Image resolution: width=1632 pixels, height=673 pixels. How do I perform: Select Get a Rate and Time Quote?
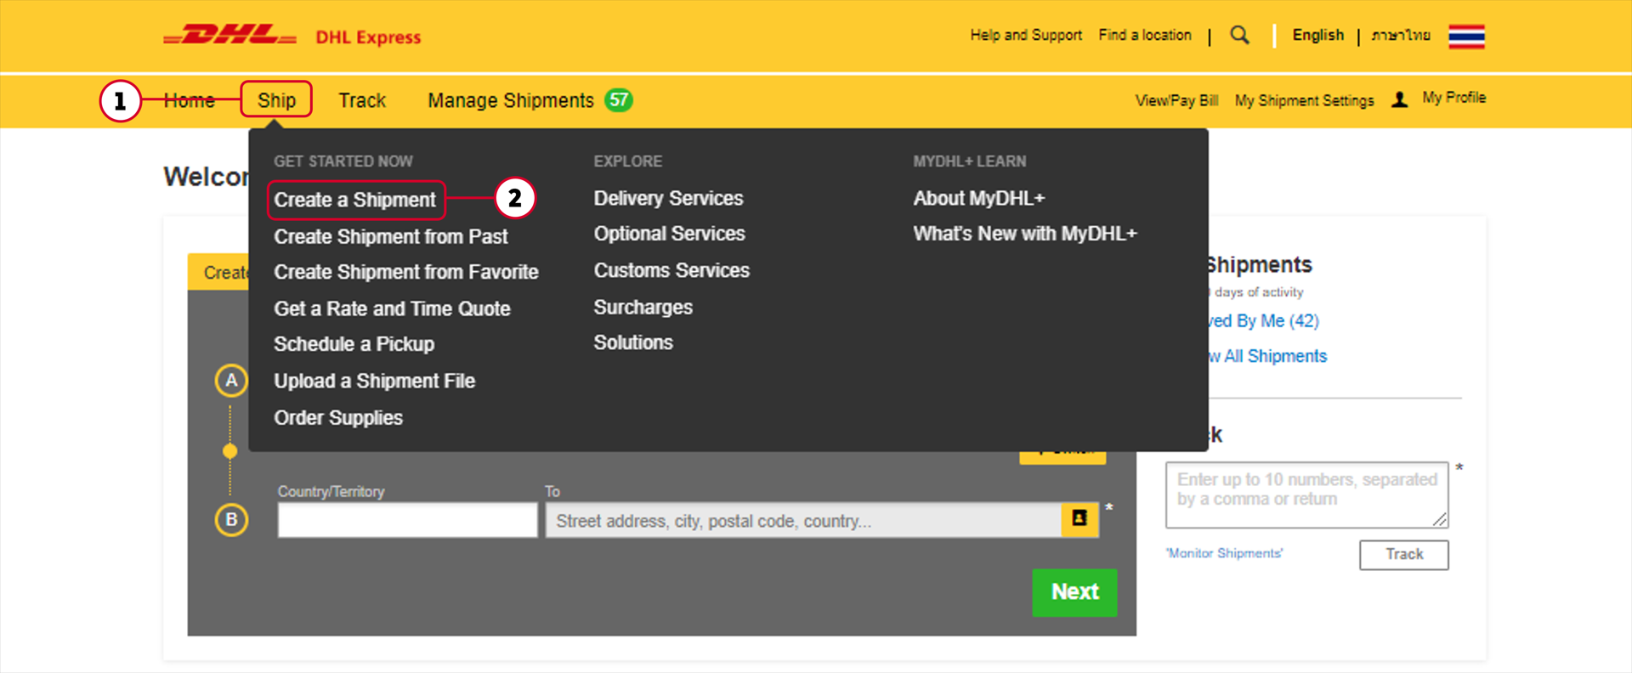(x=392, y=308)
